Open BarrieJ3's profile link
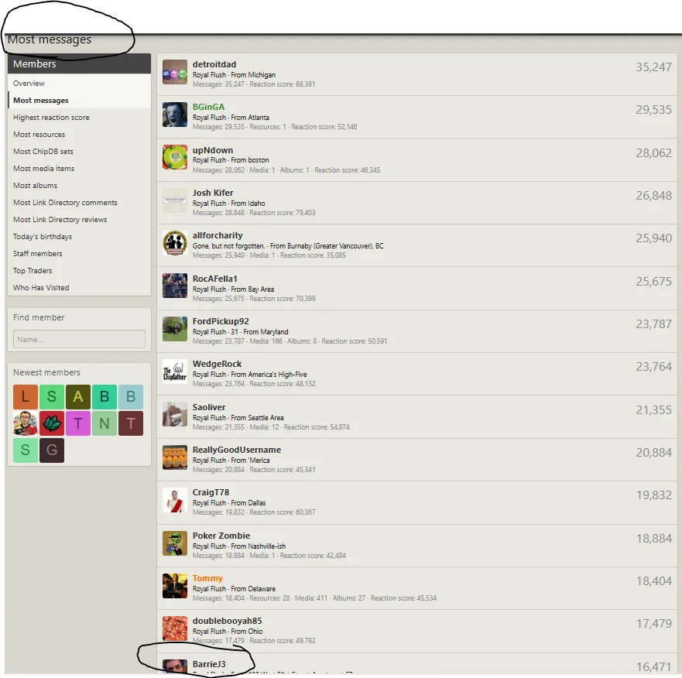The height and width of the screenshot is (678, 682). click(x=209, y=664)
